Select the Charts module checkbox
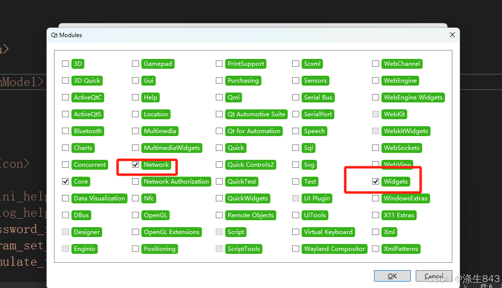This screenshot has height=288, width=502. [x=65, y=148]
